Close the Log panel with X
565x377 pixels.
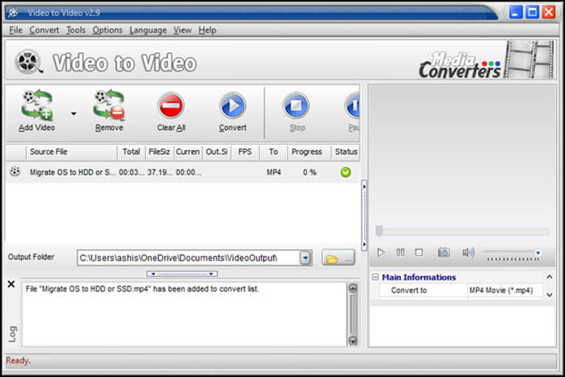click(11, 284)
